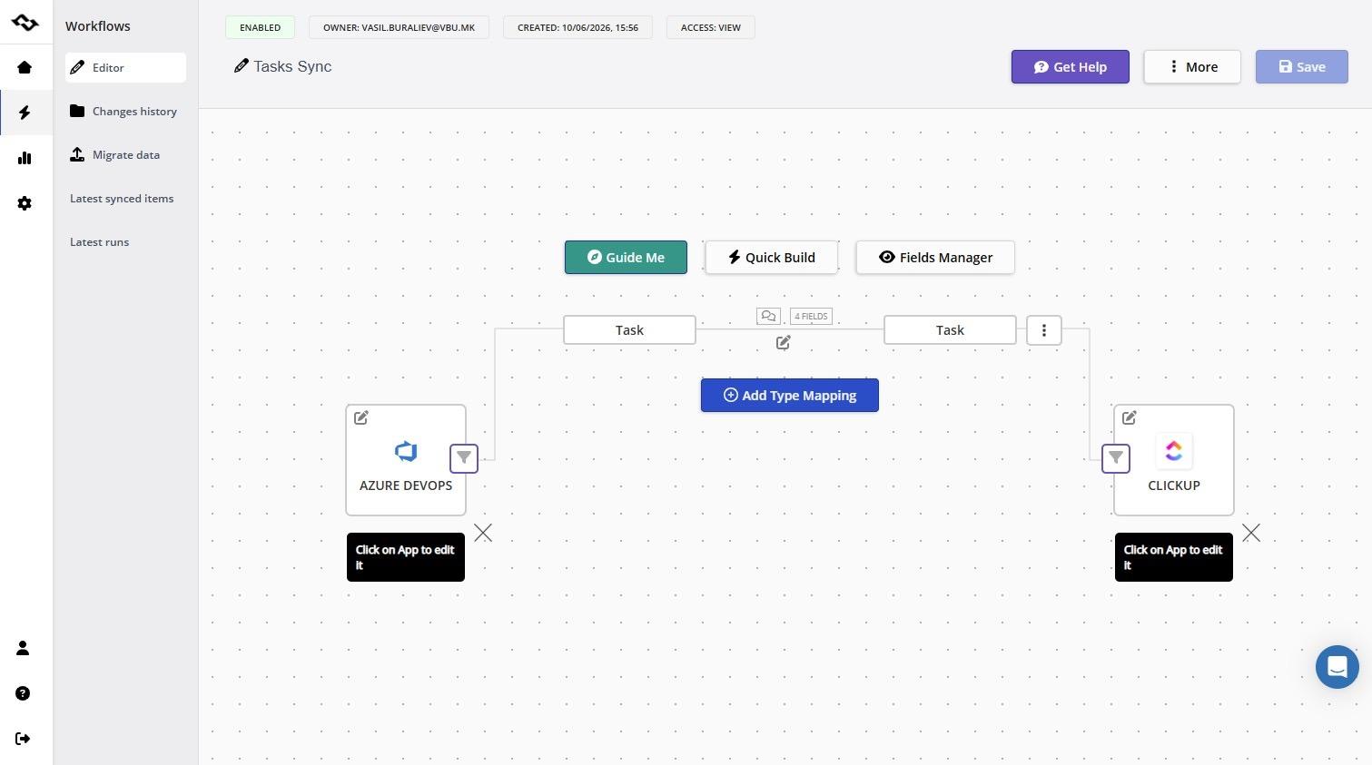1372x765 pixels.
Task: Click the ACCESS: VIEW badge
Action: (710, 27)
